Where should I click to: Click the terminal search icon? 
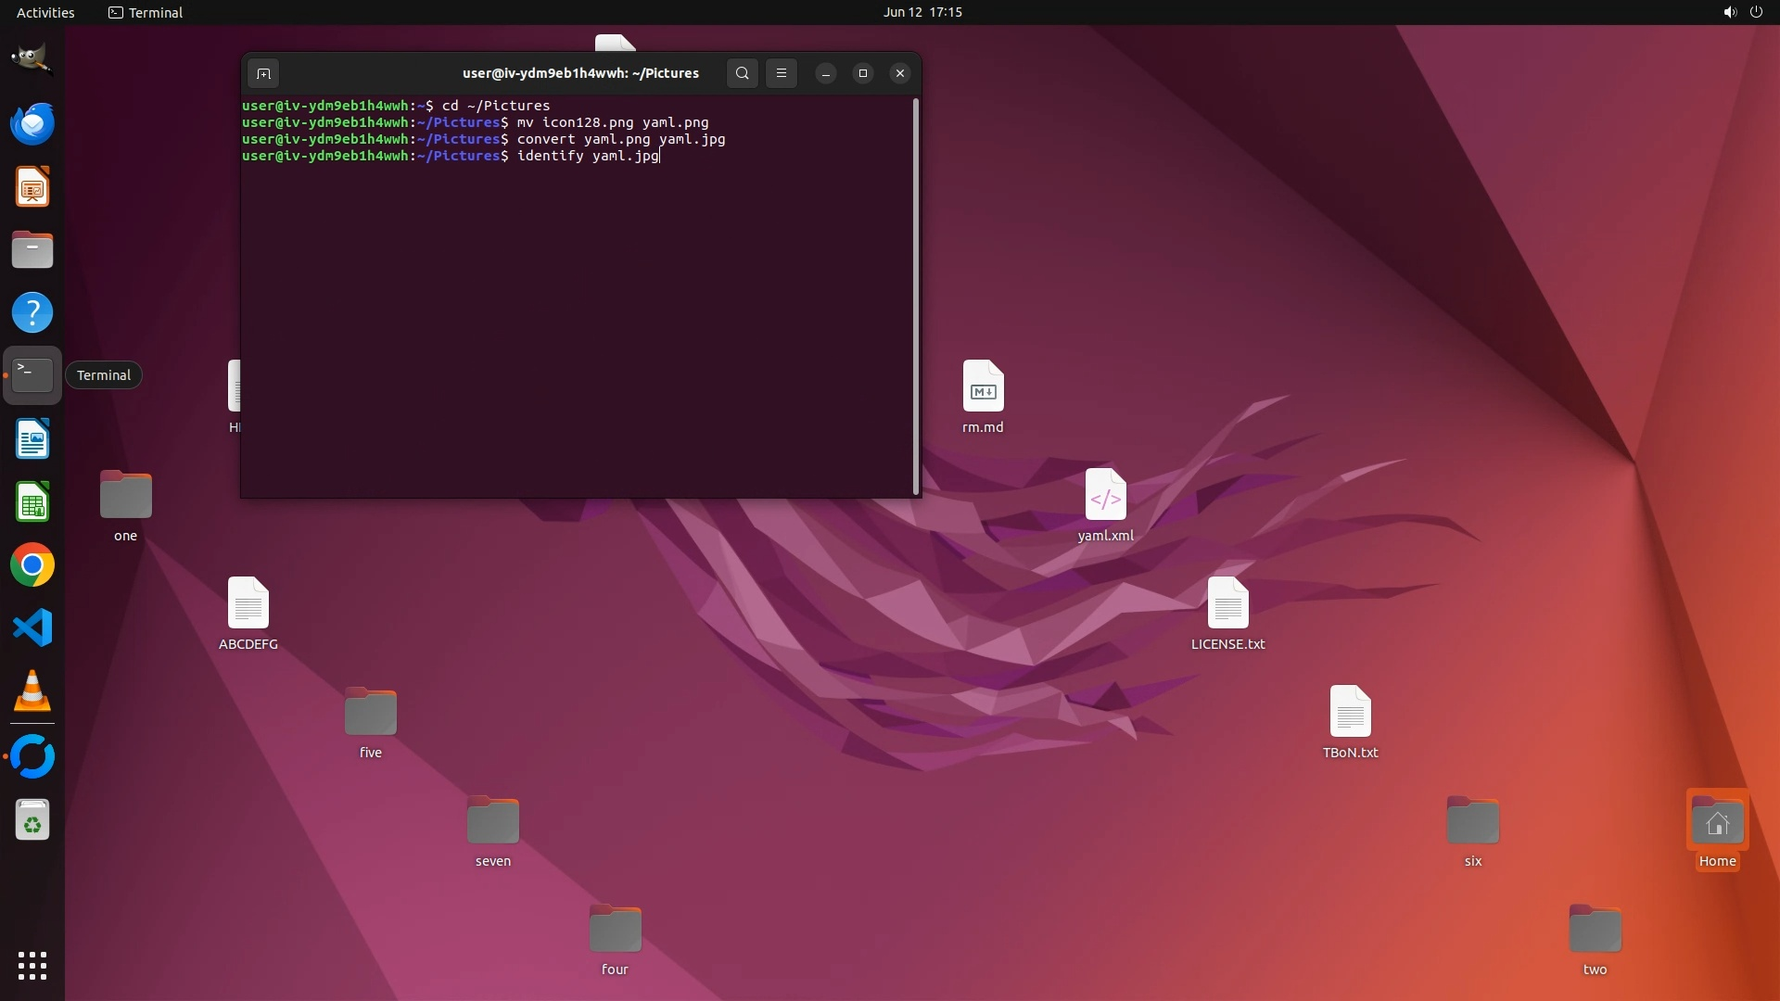point(742,73)
